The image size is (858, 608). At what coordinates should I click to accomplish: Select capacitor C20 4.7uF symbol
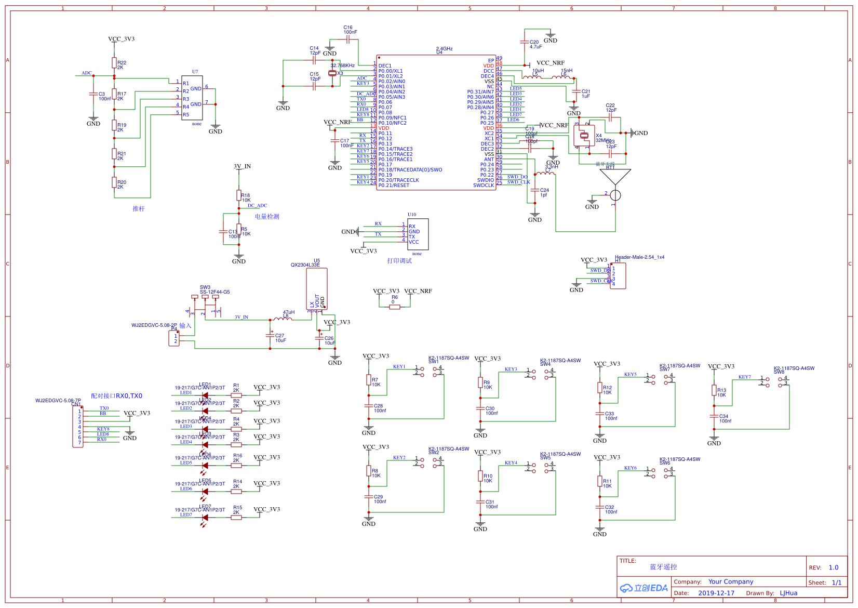524,42
